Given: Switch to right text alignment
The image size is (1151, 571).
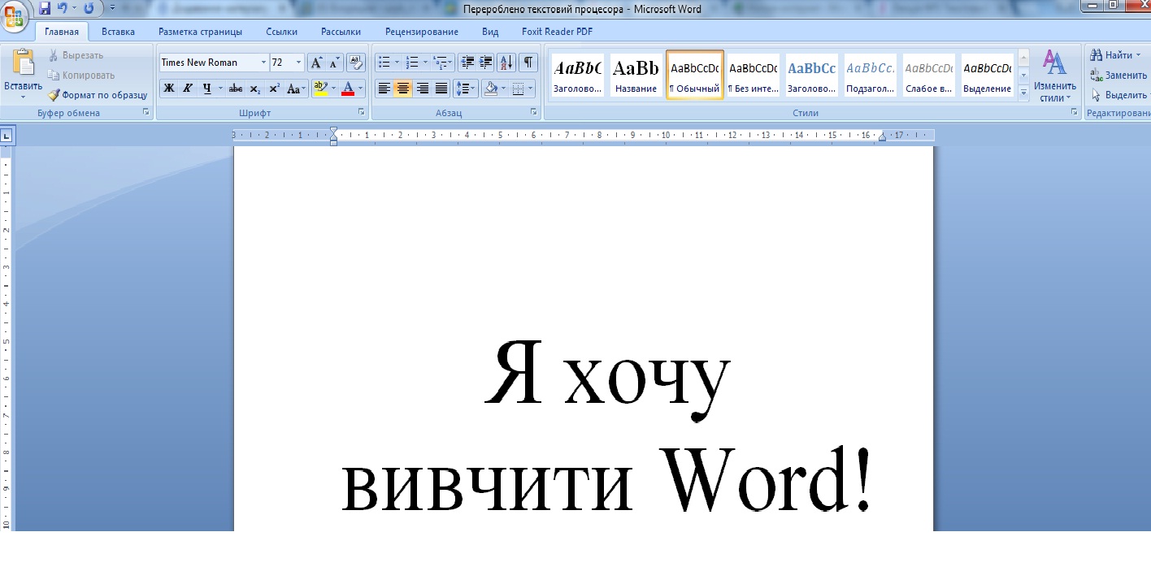Looking at the screenshot, I should click(423, 89).
